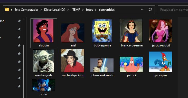Select the patrick image thumbnail
Screen dimensions: 188x98
tap(131, 65)
